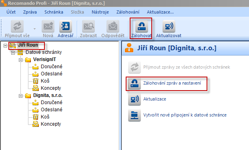Click the Odeslané outbox icon under VerisignIT
Image resolution: width=249 pixels, height=150 pixels.
tap(35, 74)
